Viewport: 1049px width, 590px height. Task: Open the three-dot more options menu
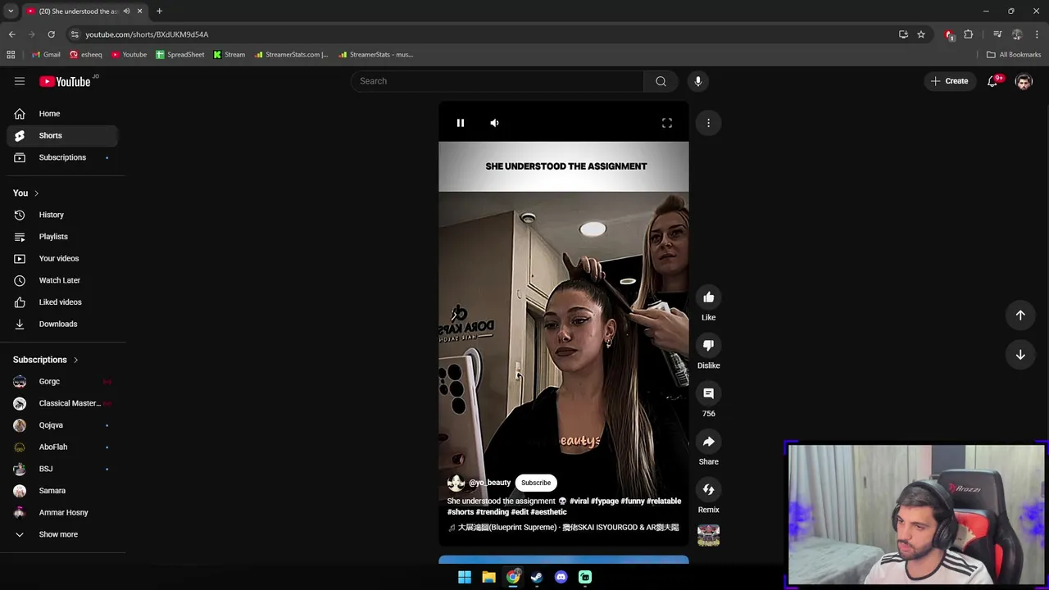(709, 123)
